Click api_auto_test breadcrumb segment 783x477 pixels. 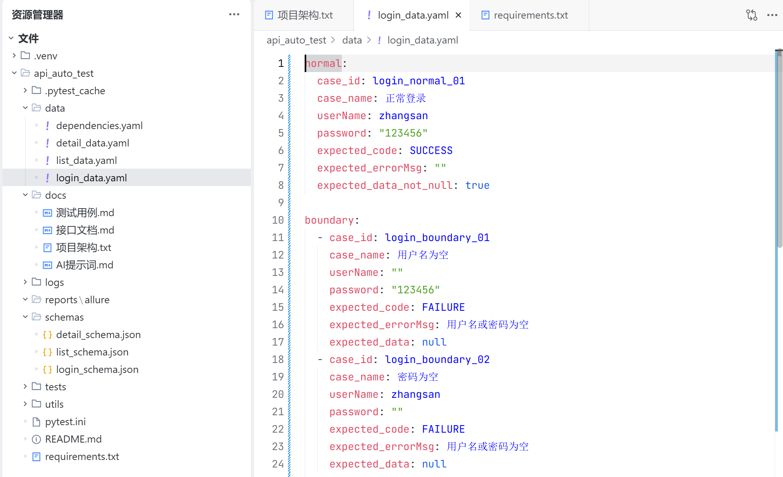coord(296,40)
